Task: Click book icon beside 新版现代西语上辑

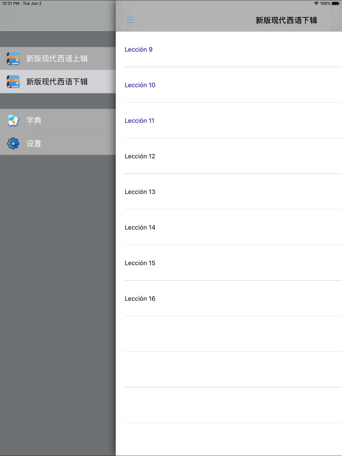Action: click(x=13, y=58)
